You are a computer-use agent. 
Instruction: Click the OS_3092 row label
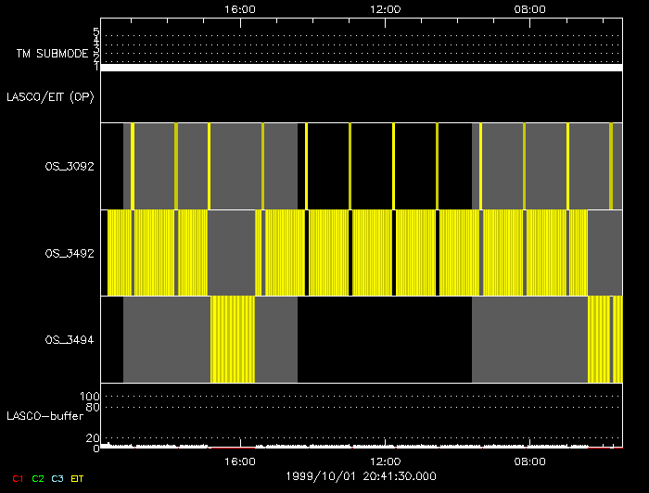[70, 166]
